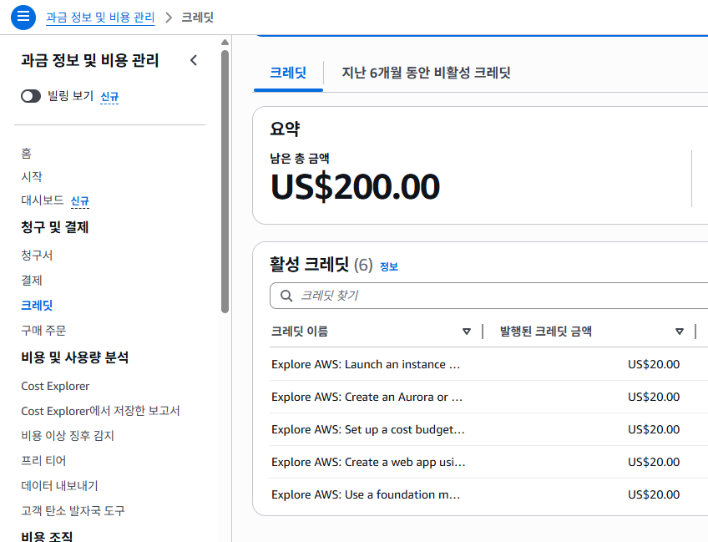
Task: Click the 정보 link next to 활성 크레딧
Action: 387,266
